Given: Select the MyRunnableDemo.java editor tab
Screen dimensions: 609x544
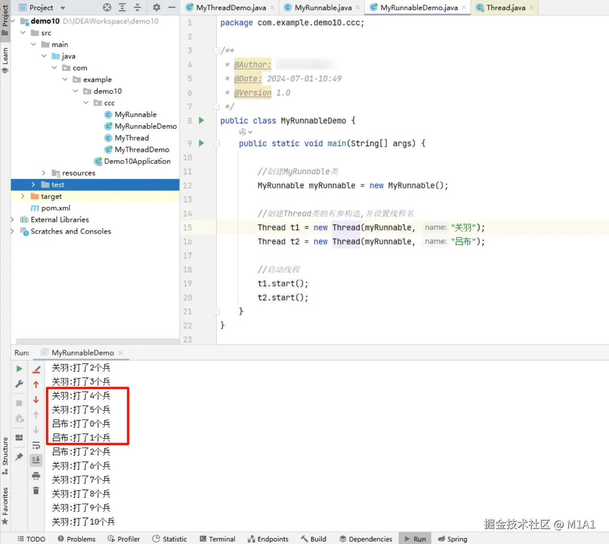Looking at the screenshot, I should click(419, 8).
